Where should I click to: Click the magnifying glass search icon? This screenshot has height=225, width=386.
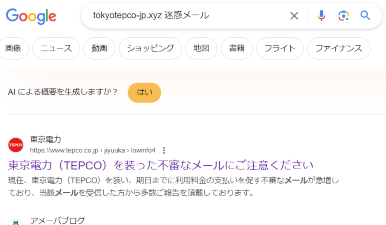[x=365, y=15]
